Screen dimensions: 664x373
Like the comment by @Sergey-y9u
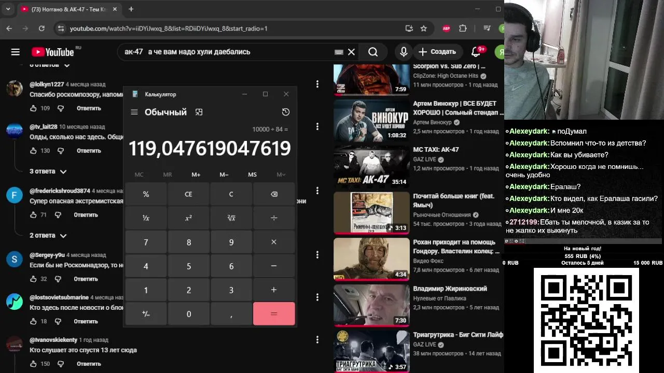[x=34, y=279]
